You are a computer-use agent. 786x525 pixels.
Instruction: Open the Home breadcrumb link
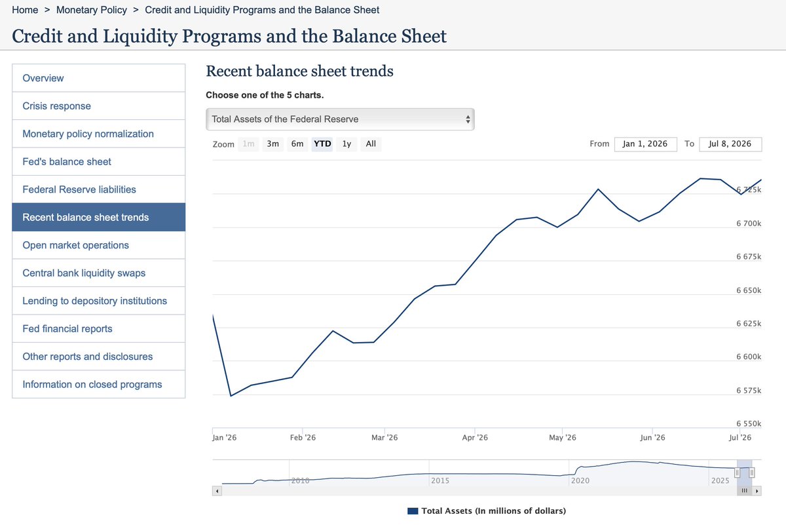(25, 10)
